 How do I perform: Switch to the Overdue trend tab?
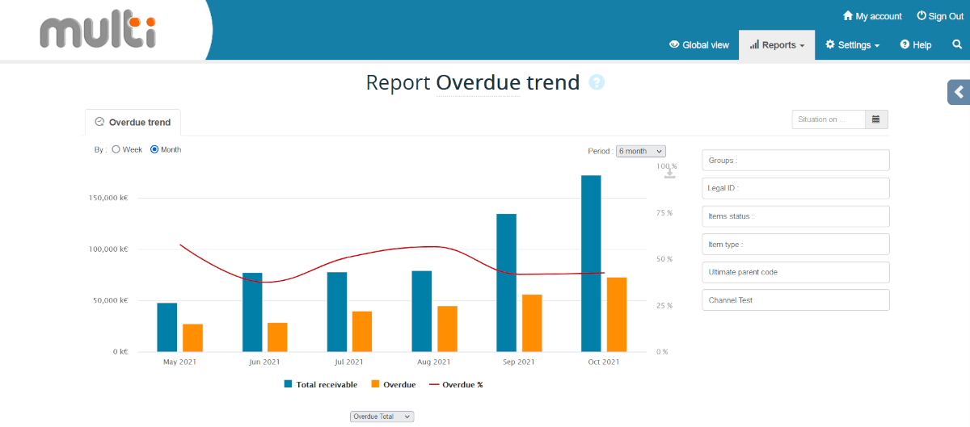pyautogui.click(x=133, y=123)
